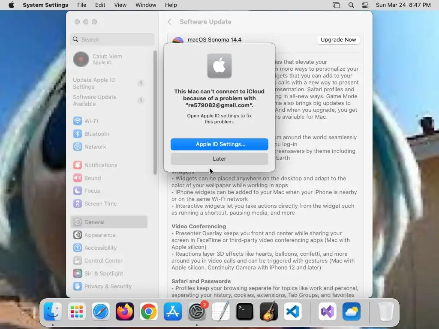Click the Safari and Passwords heading

click(201, 281)
